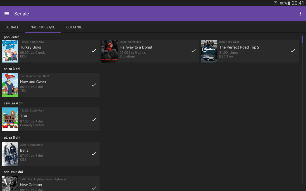Open the Now and Gwen episode title
306x191 pixels.
[33, 82]
